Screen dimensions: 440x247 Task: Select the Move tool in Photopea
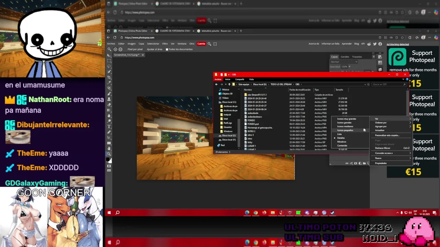109,55
